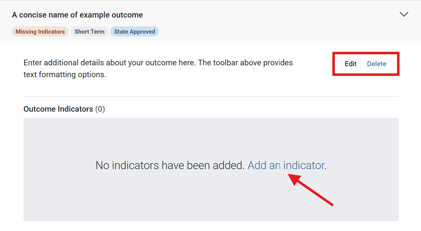Click the 'Add an indicator' link
This screenshot has height=231, width=421.
(287, 165)
